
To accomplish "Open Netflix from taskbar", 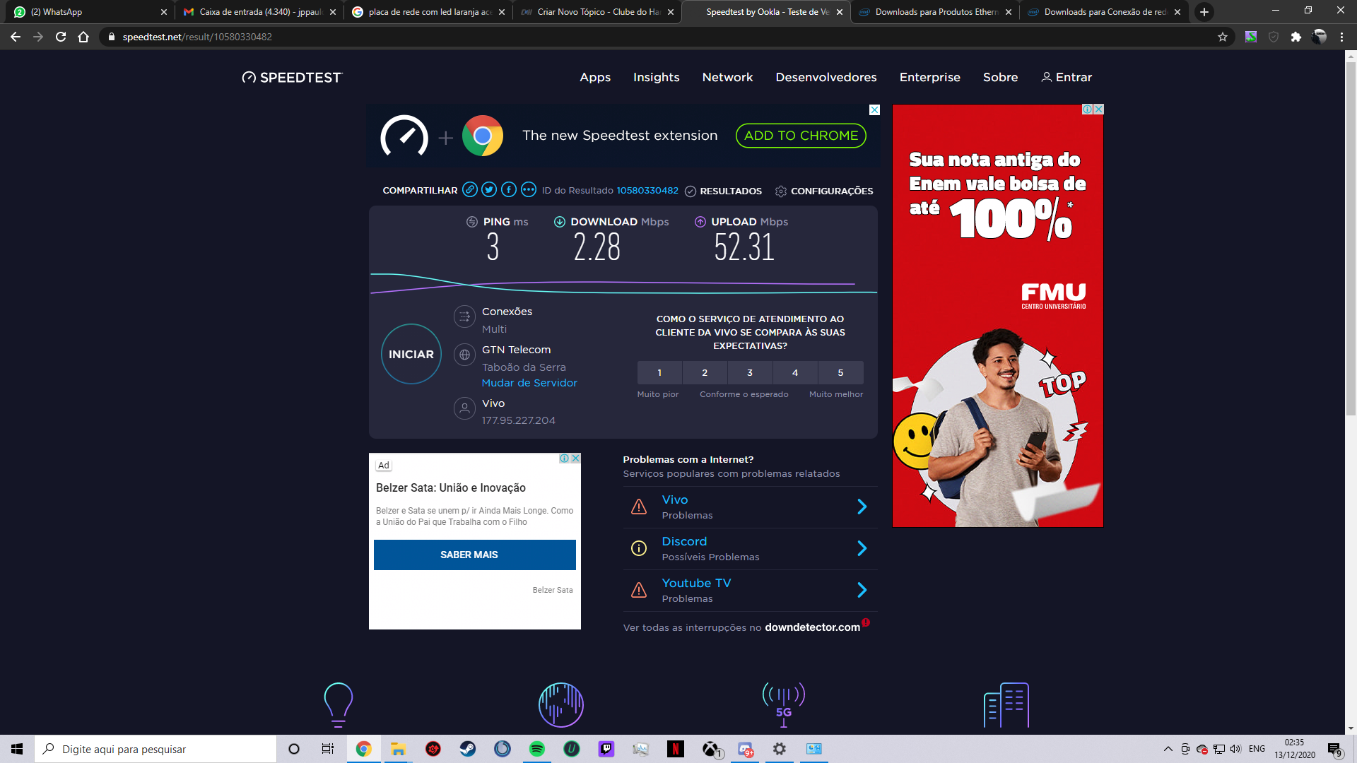I will pyautogui.click(x=676, y=749).
